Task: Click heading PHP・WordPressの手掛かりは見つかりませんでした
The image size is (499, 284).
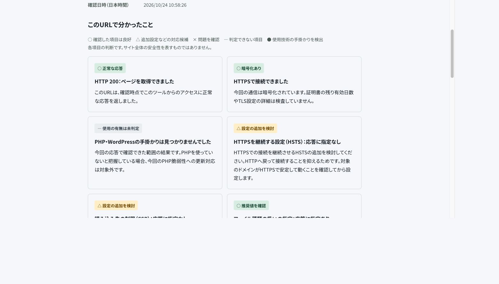Action: click(153, 142)
